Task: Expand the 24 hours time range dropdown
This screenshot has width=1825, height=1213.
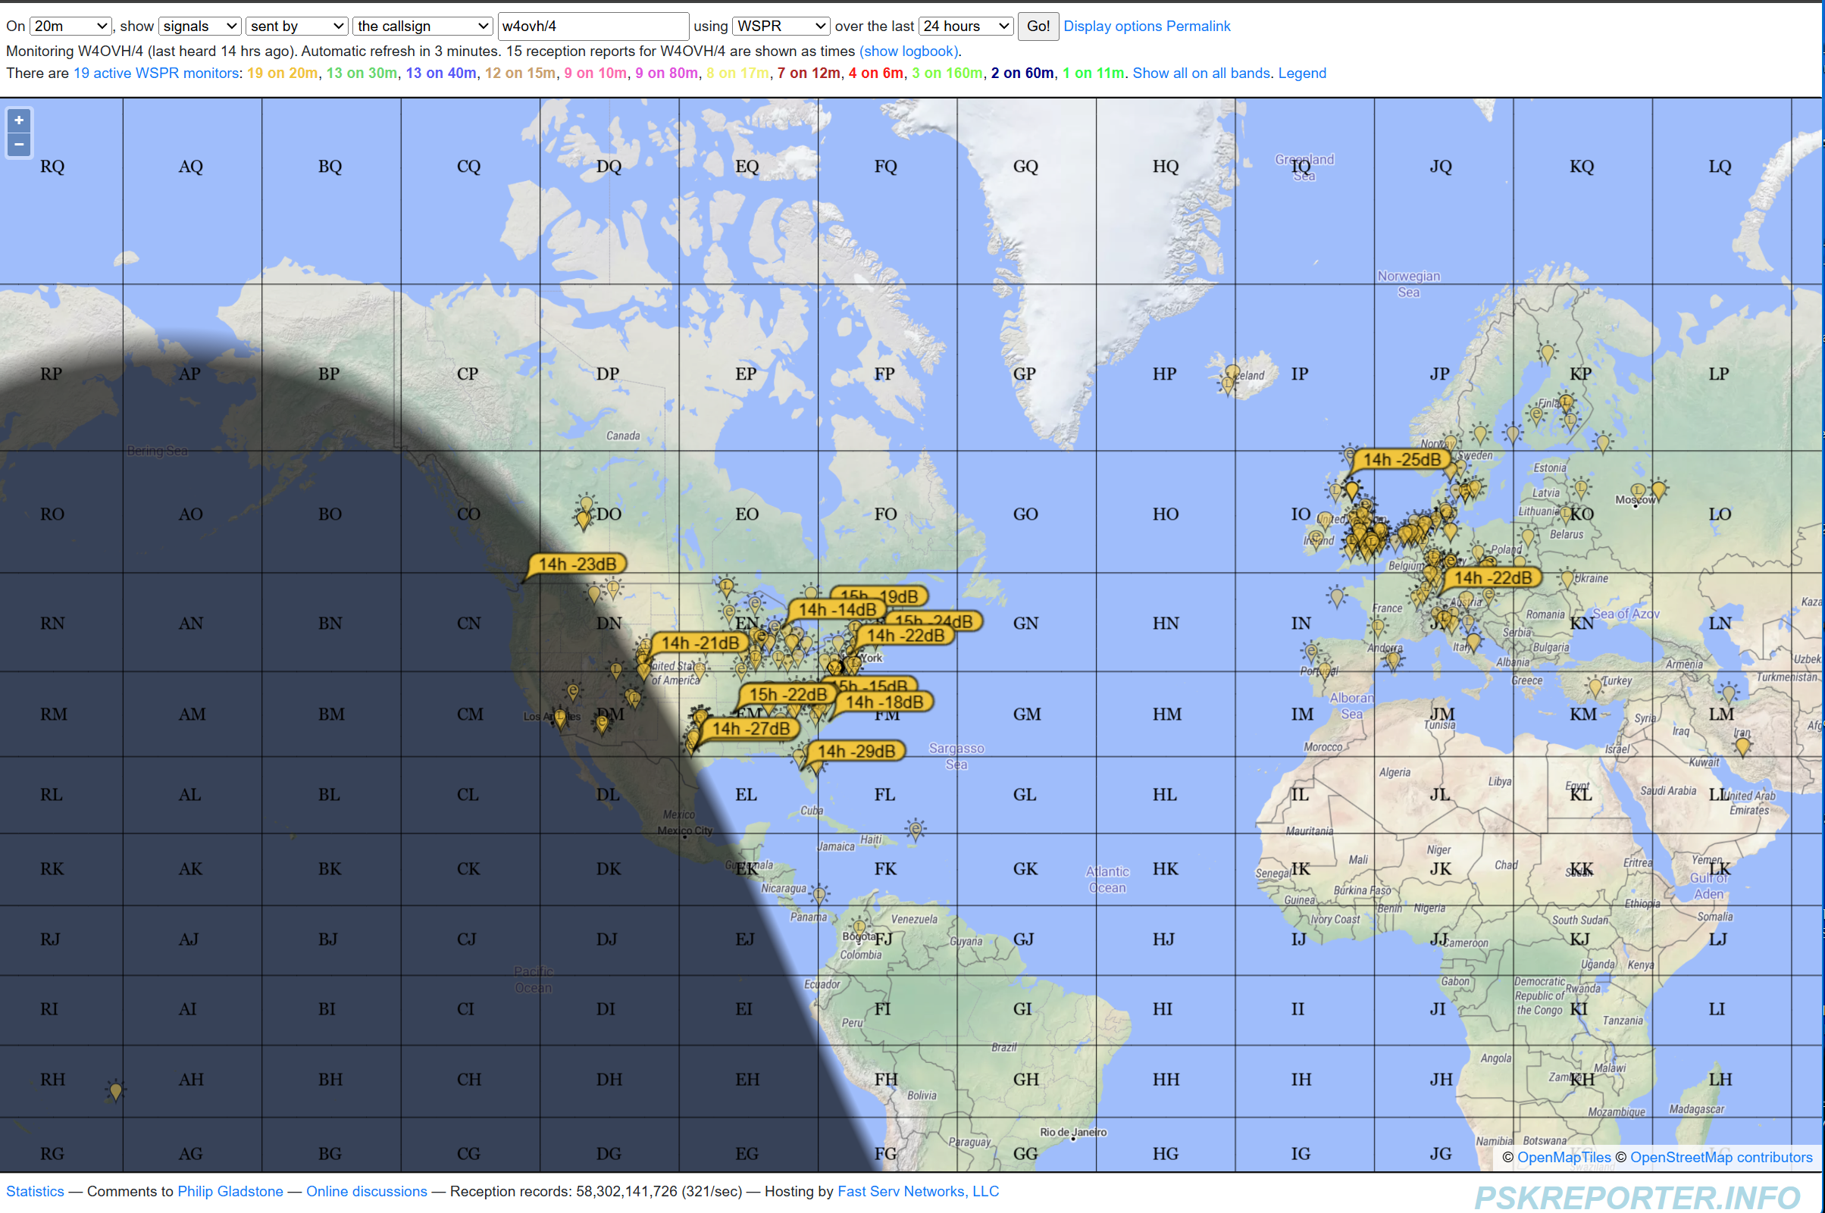Action: [966, 27]
